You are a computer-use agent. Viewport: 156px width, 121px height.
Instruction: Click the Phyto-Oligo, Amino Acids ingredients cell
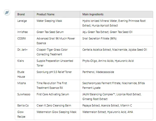coord(108,61)
